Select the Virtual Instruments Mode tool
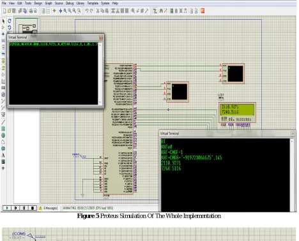 (3, 114)
